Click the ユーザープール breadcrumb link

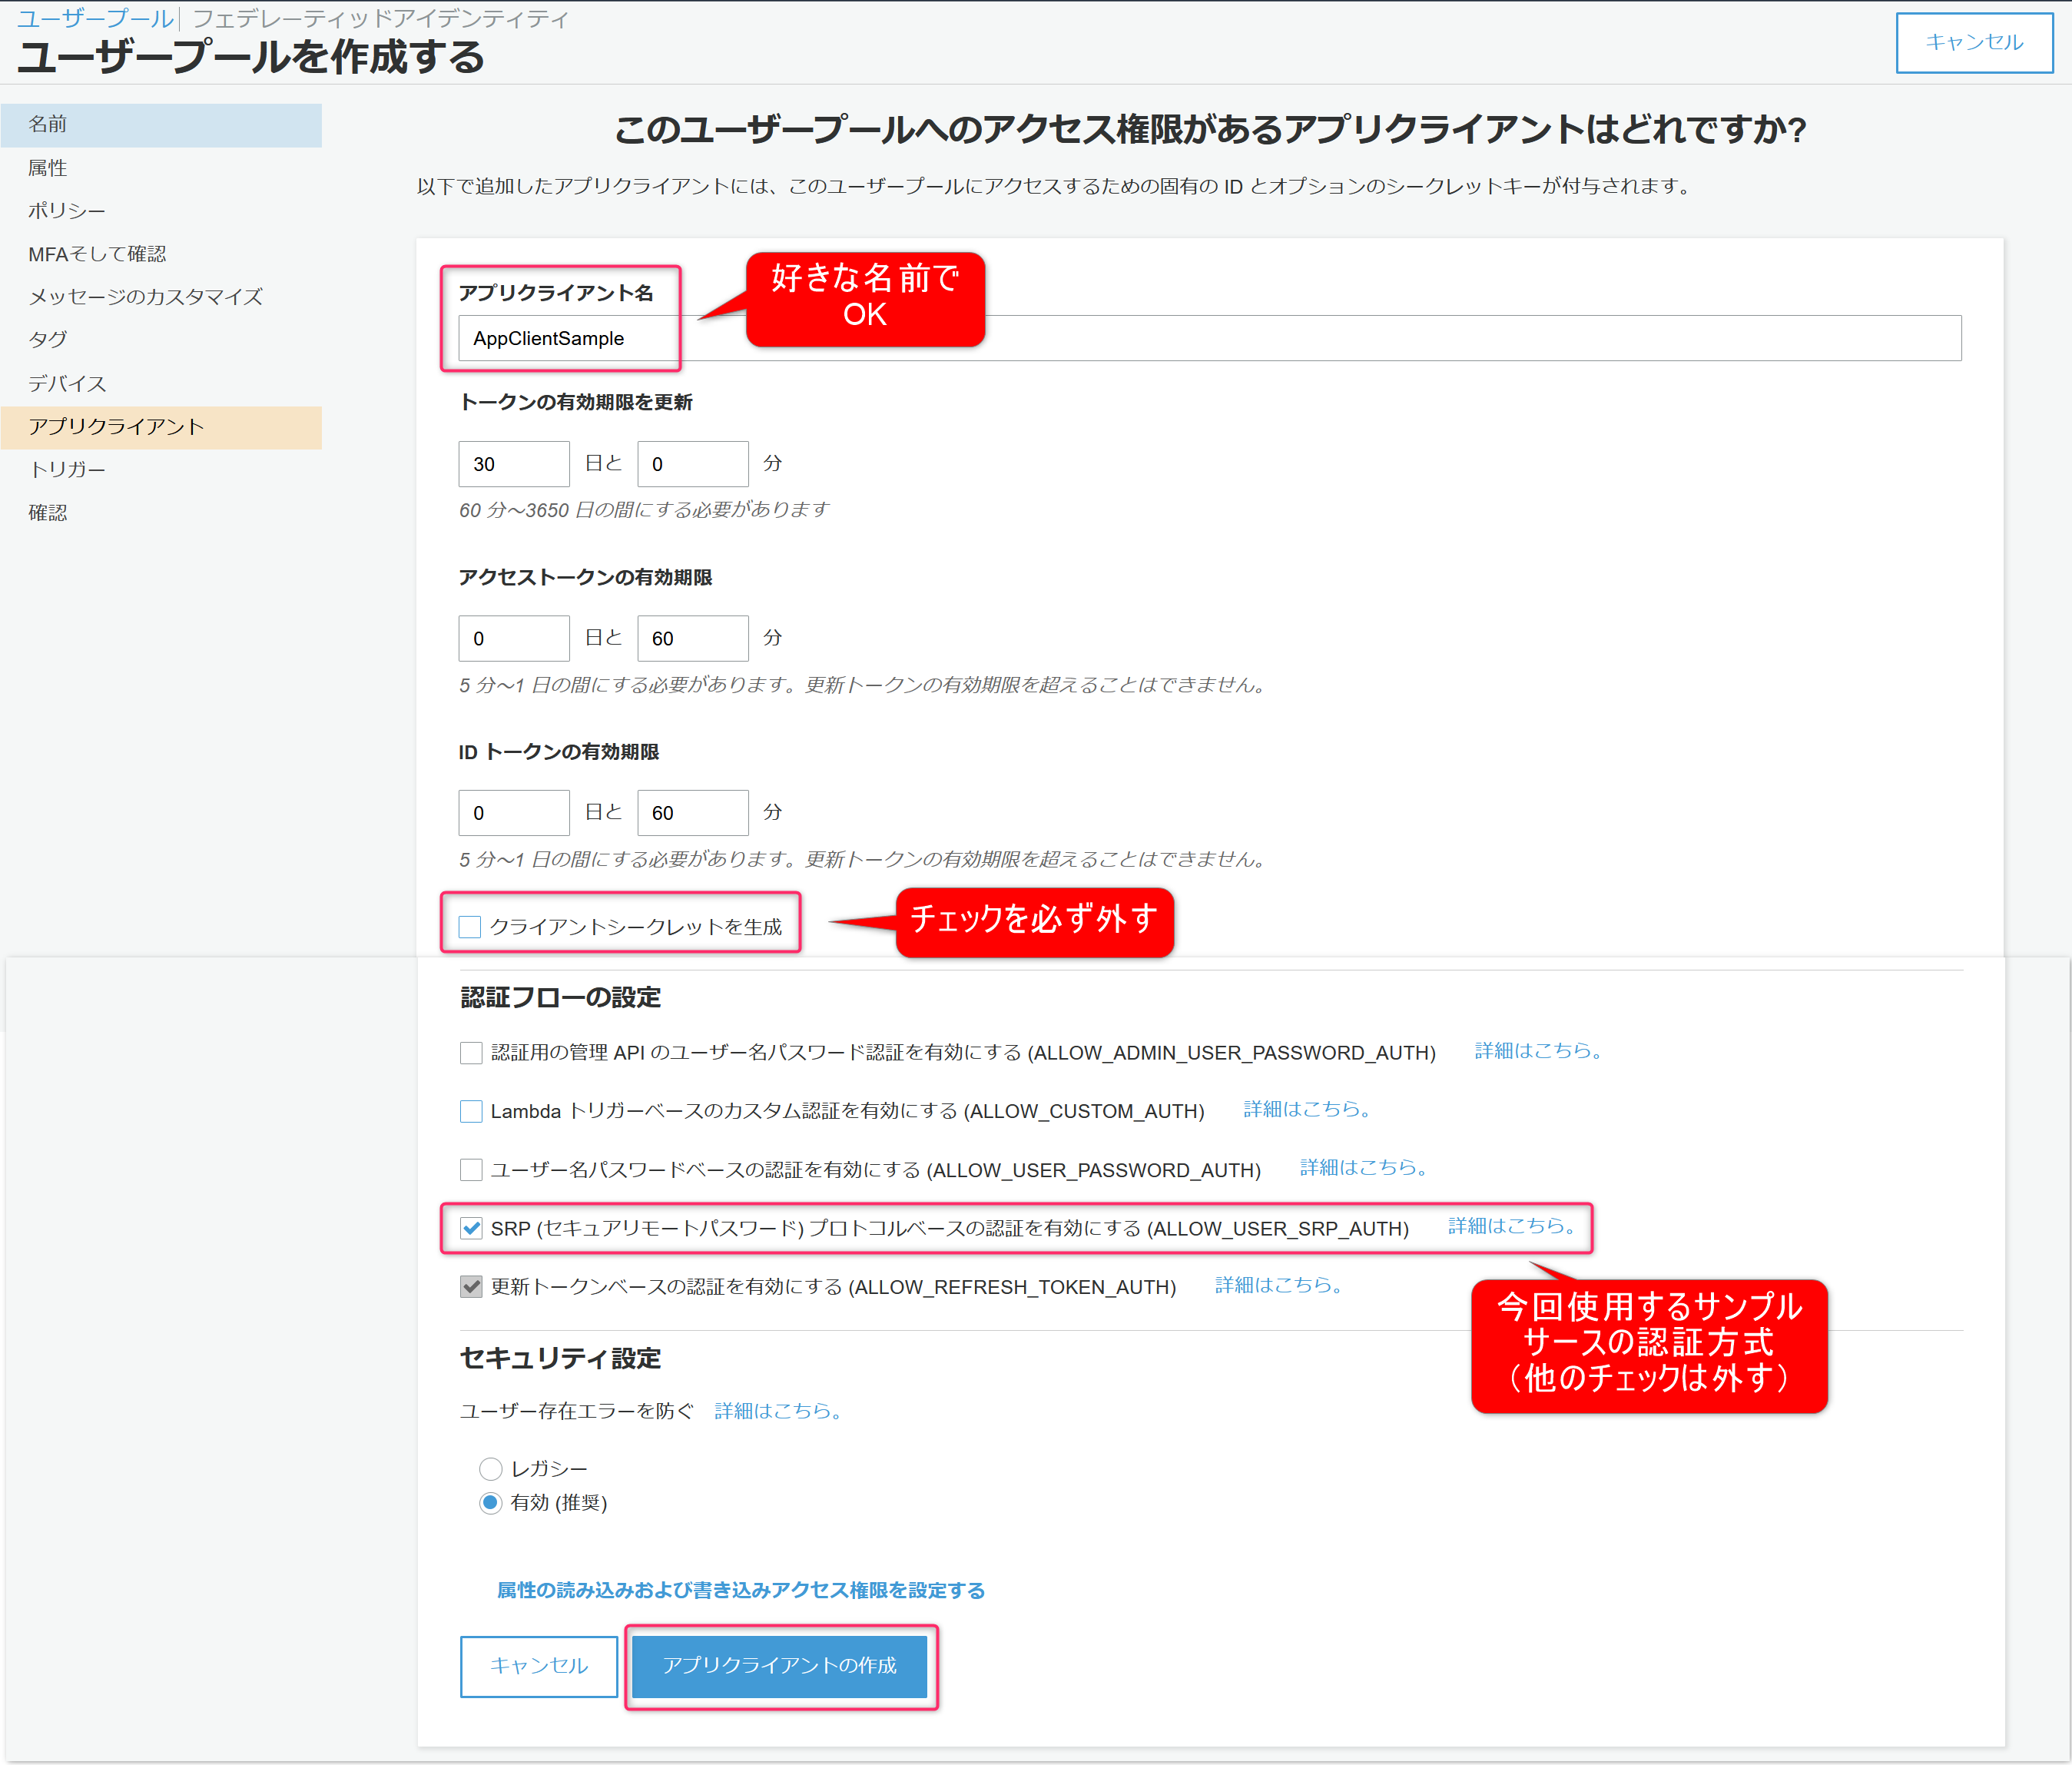pos(95,18)
